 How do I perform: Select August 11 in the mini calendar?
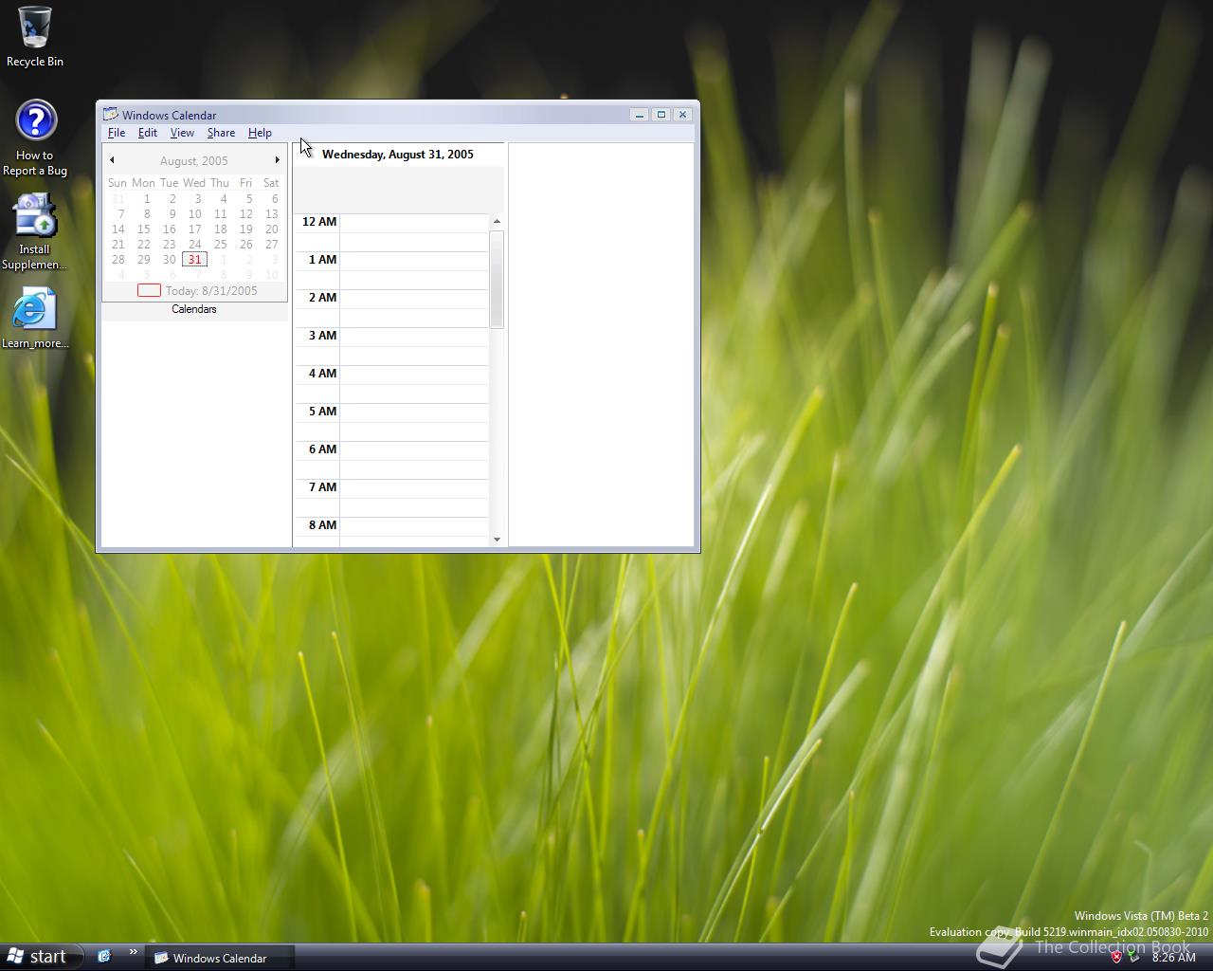coord(220,213)
